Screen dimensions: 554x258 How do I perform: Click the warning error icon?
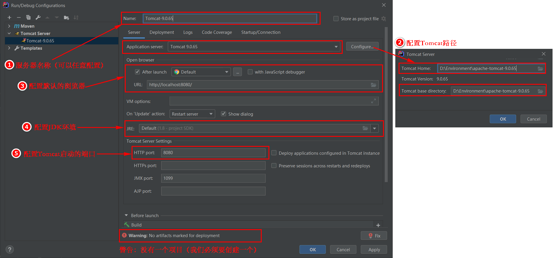point(125,235)
